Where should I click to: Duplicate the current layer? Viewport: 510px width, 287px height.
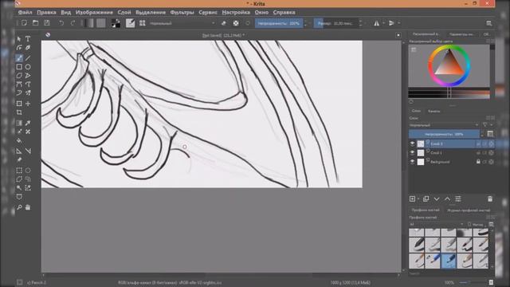[x=426, y=199]
